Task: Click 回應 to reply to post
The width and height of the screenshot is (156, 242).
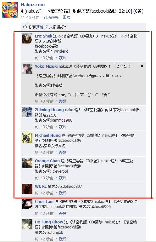Action: tap(66, 17)
